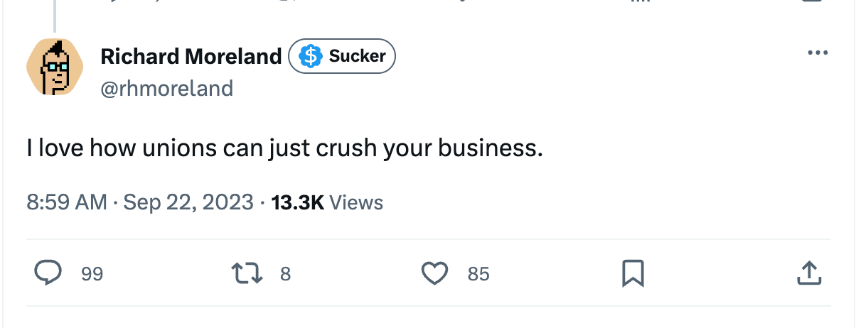
Task: Bookmark this tweet
Action: point(633,273)
